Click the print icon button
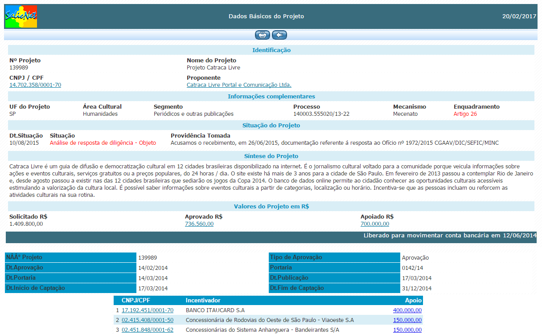Screen dimensions: 542x334 point(263,35)
